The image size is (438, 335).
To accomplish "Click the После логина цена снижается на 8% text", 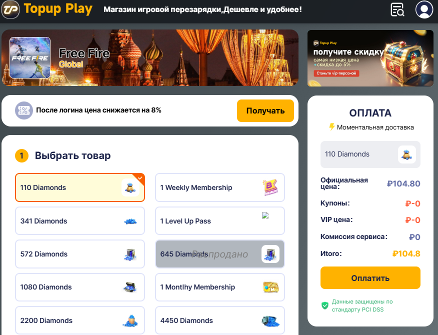I will [98, 110].
